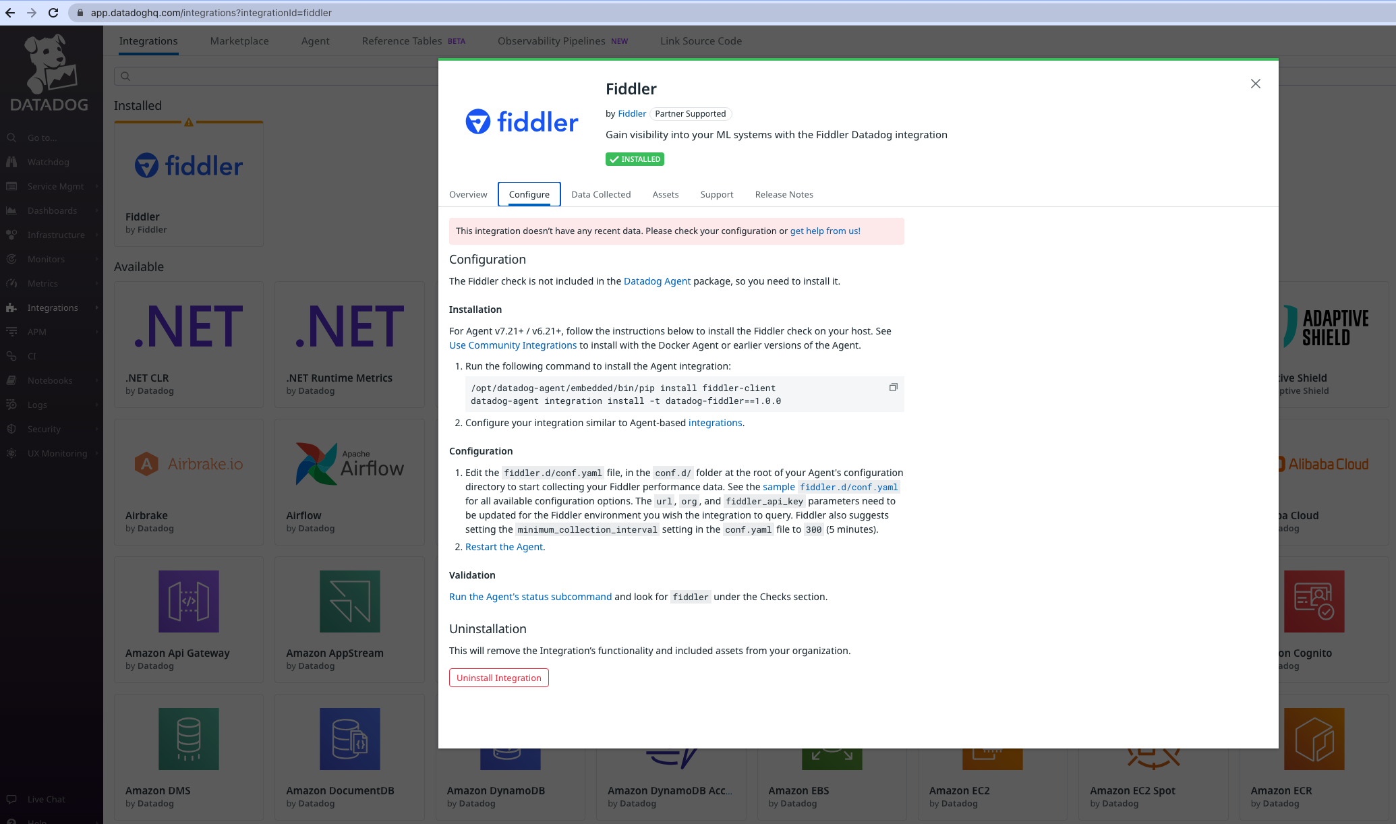
Task: Open the Release Notes tab
Action: point(784,194)
